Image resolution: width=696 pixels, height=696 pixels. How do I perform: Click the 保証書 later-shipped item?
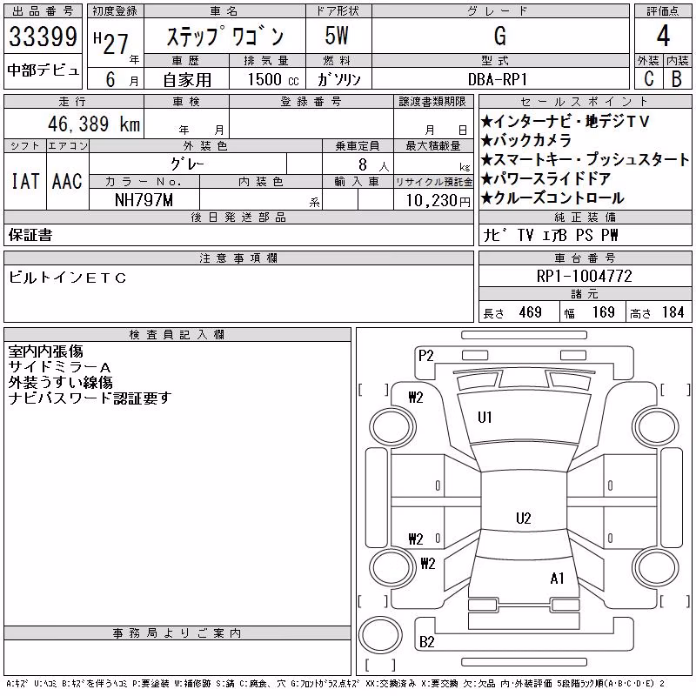30,235
